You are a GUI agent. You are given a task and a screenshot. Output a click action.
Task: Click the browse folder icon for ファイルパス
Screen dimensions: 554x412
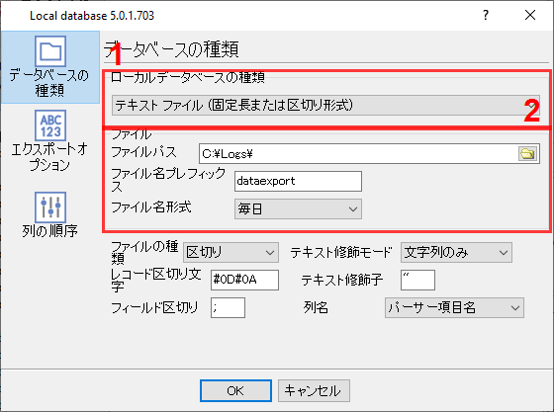coord(527,154)
